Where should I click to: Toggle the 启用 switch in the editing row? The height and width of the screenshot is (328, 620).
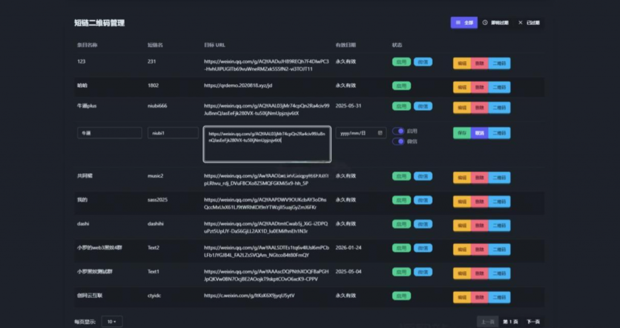(398, 131)
